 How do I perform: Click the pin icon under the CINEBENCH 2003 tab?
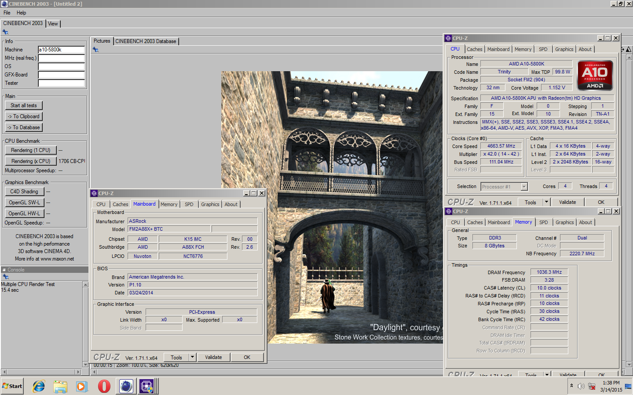(x=5, y=32)
